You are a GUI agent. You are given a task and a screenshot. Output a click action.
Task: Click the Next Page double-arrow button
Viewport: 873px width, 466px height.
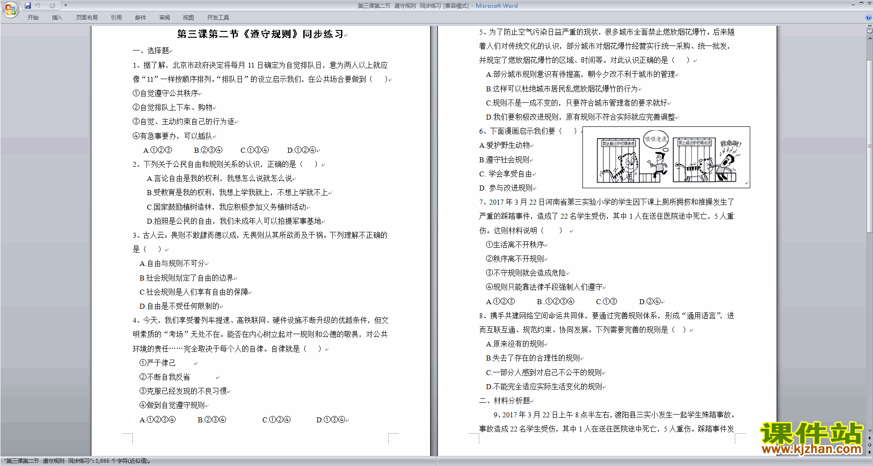870,451
